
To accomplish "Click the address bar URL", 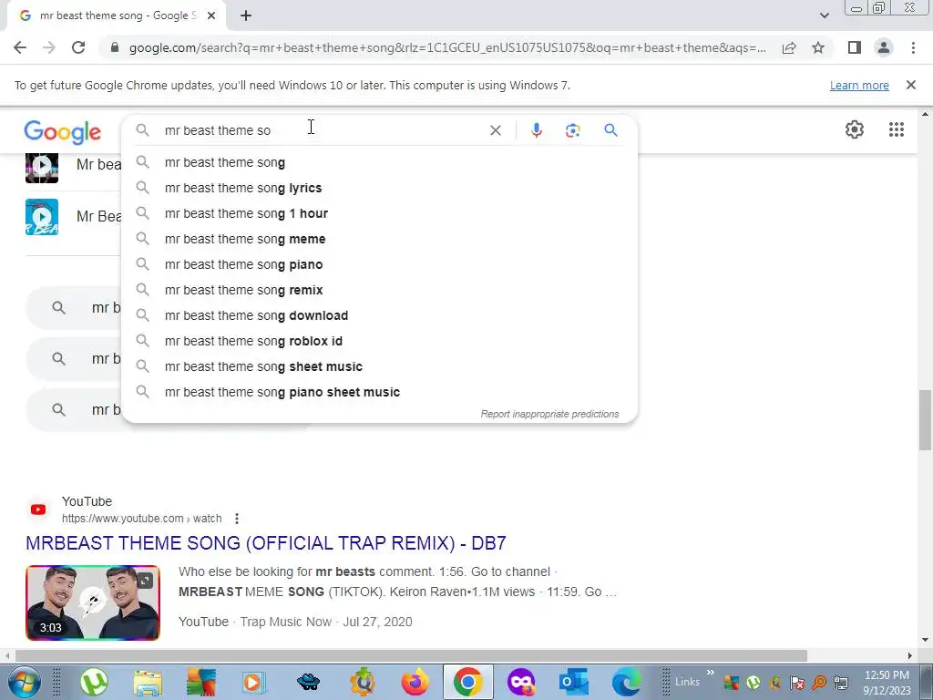I will [x=447, y=47].
